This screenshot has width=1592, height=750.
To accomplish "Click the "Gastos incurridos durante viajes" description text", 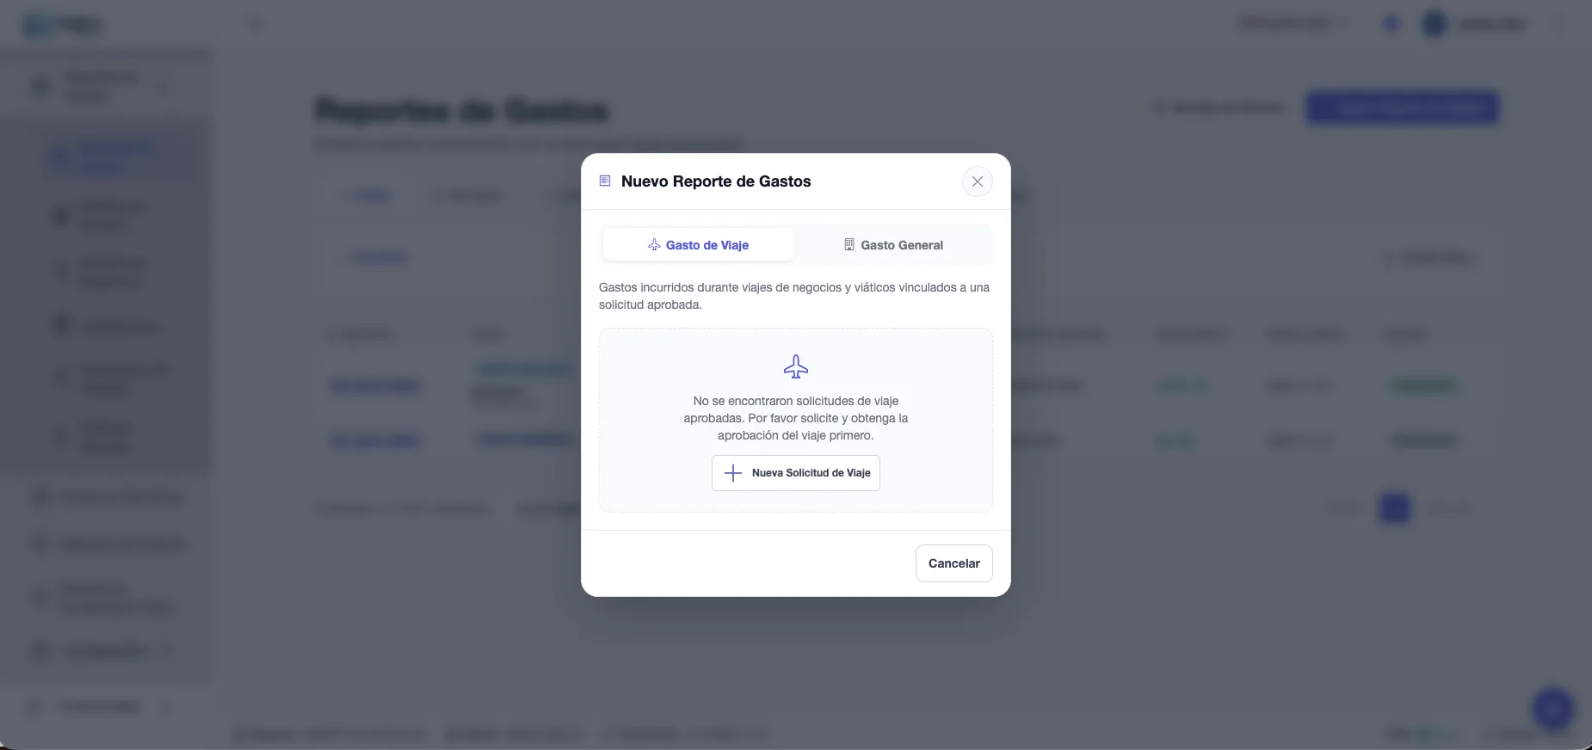I will pos(794,296).
